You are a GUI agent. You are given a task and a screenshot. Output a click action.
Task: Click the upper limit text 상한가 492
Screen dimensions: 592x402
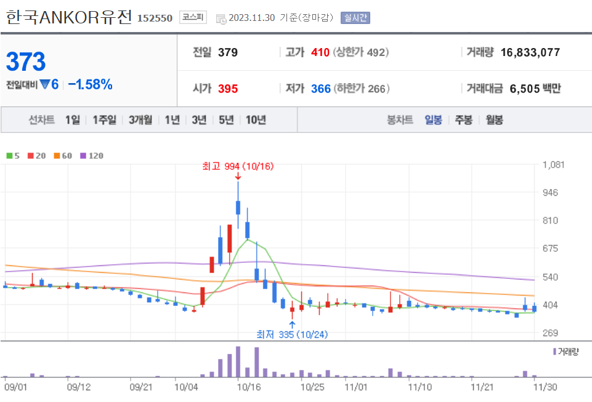(x=360, y=52)
